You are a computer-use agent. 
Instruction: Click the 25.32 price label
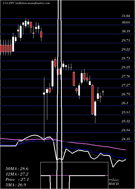[126, 121]
